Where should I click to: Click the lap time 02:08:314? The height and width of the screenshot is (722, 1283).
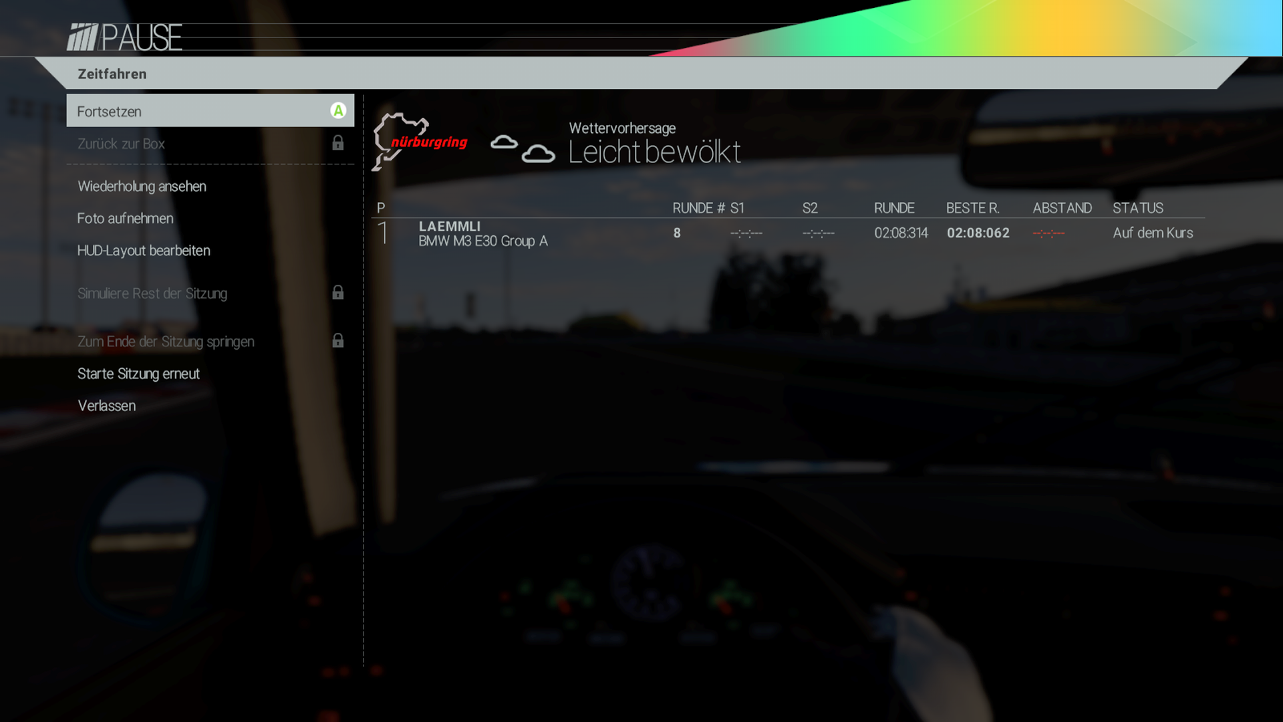901,233
